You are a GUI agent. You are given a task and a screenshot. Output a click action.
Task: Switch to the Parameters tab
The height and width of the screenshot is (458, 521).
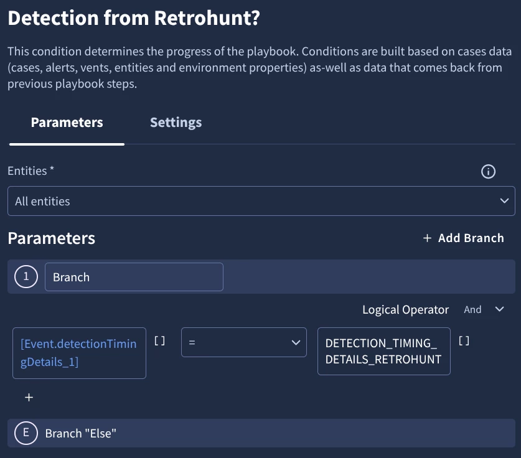67,123
